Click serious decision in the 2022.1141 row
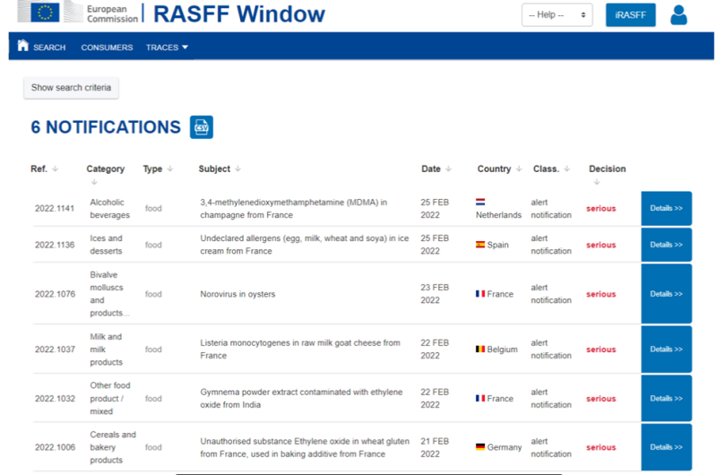The height and width of the screenshot is (475, 717). tap(600, 209)
